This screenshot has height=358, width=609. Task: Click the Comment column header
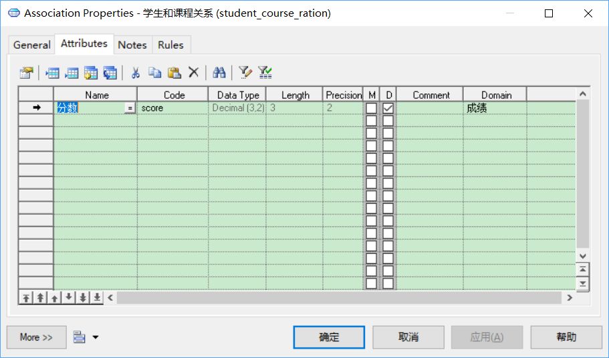pyautogui.click(x=430, y=95)
